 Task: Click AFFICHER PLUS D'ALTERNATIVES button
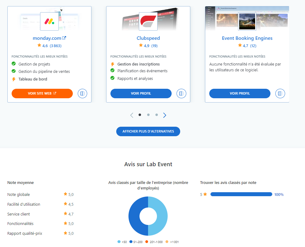(x=148, y=131)
